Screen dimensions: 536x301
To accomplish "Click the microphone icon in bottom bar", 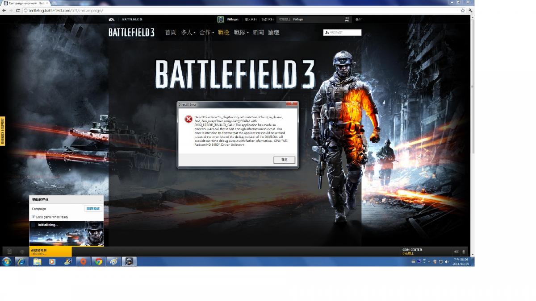I will 464,252.
